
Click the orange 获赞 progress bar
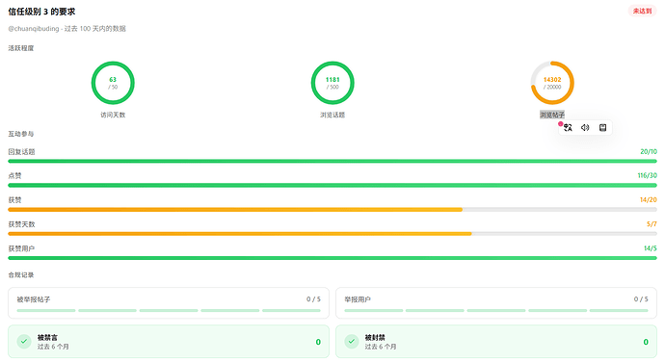click(332, 209)
